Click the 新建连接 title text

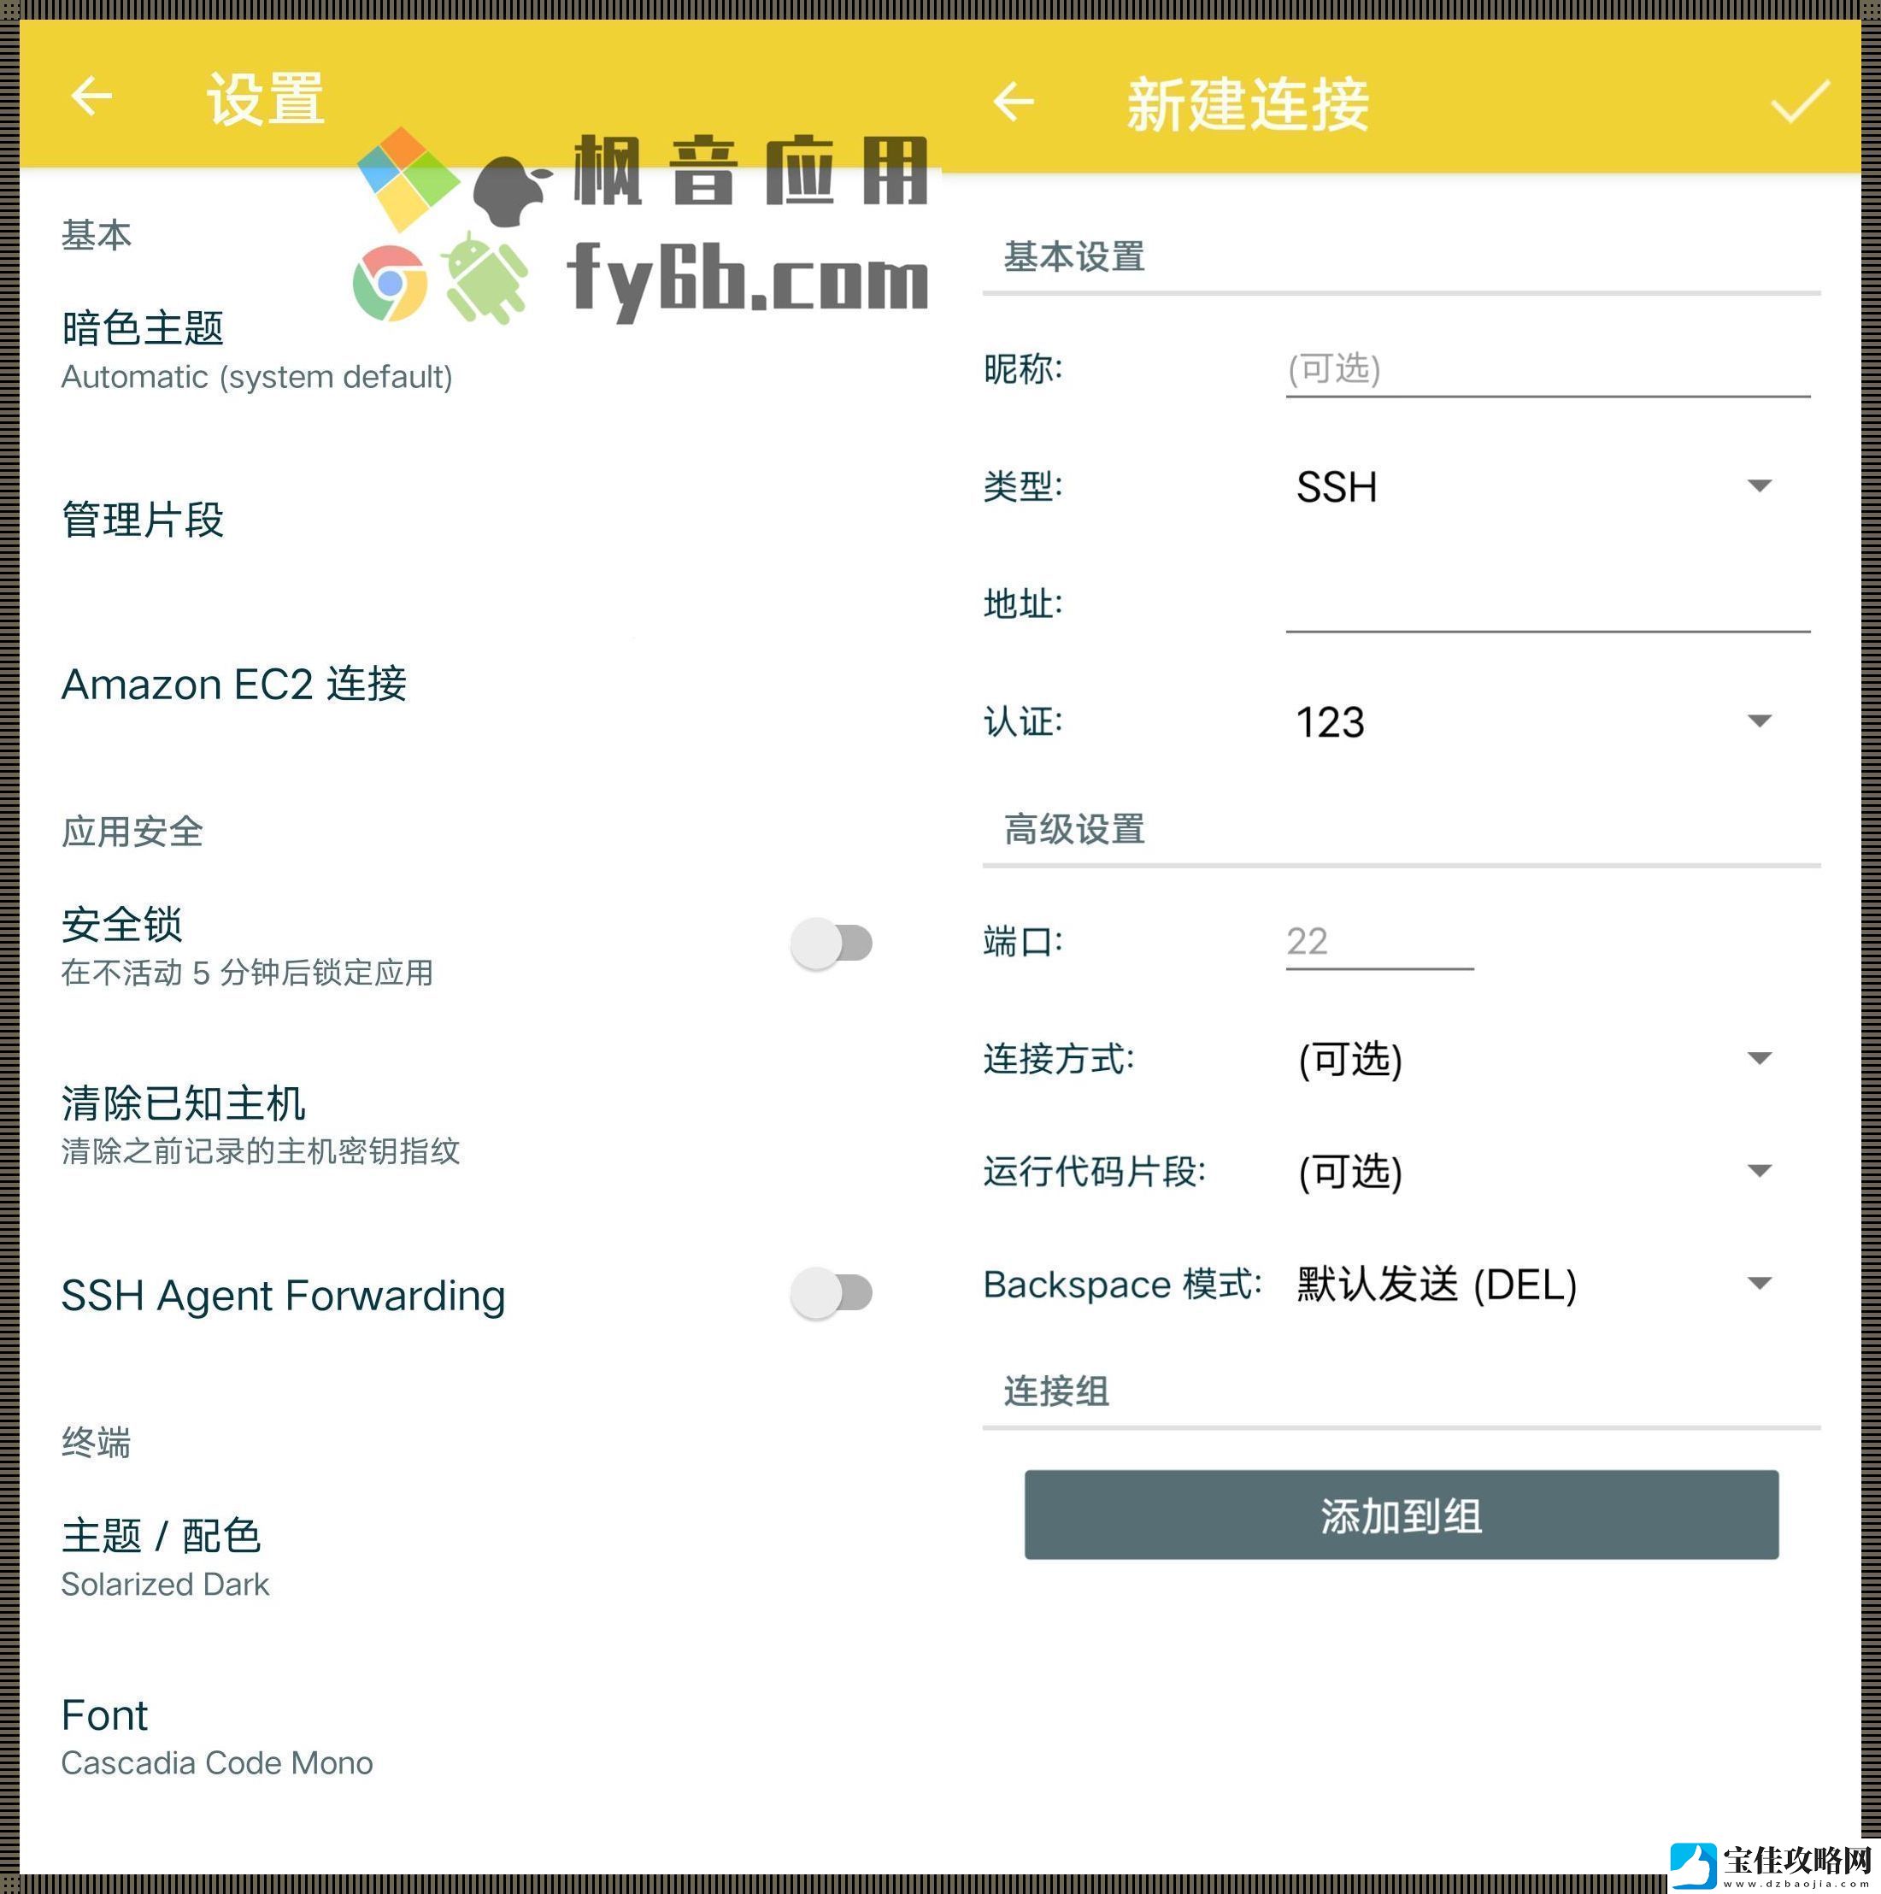click(1248, 104)
